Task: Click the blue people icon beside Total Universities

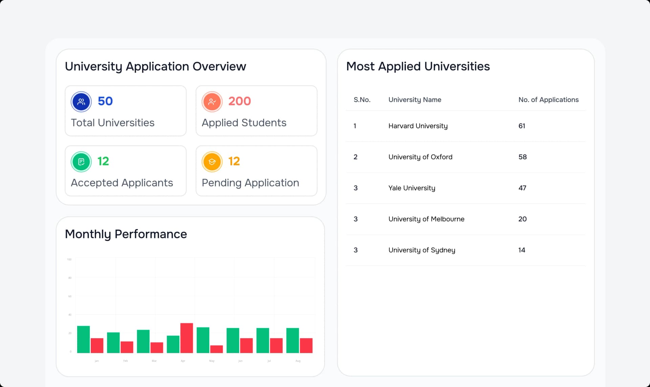Action: click(x=81, y=101)
